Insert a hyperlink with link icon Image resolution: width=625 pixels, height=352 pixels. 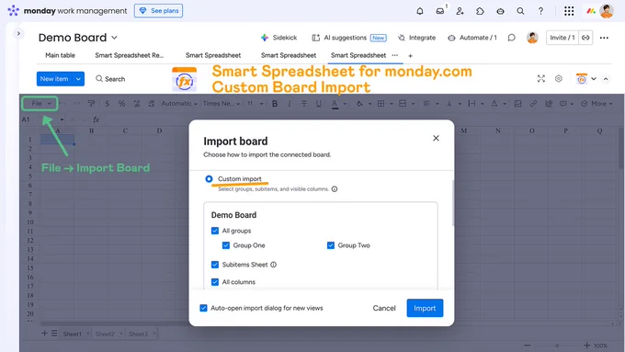pyautogui.click(x=533, y=104)
